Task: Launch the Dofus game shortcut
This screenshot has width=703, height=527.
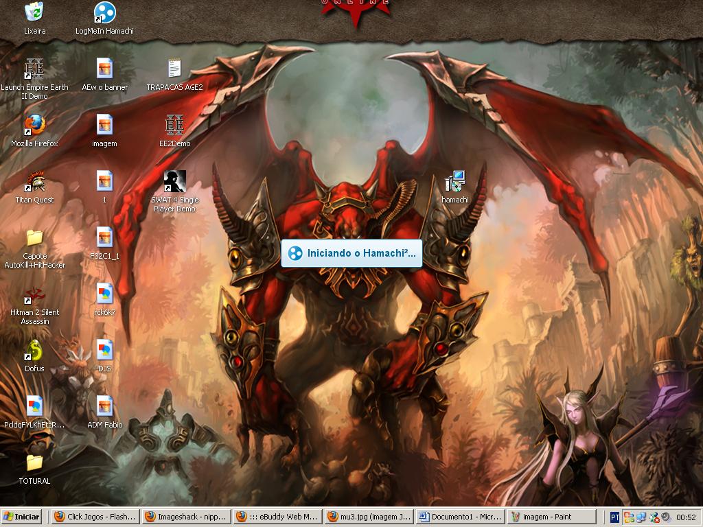Action: coord(34,350)
